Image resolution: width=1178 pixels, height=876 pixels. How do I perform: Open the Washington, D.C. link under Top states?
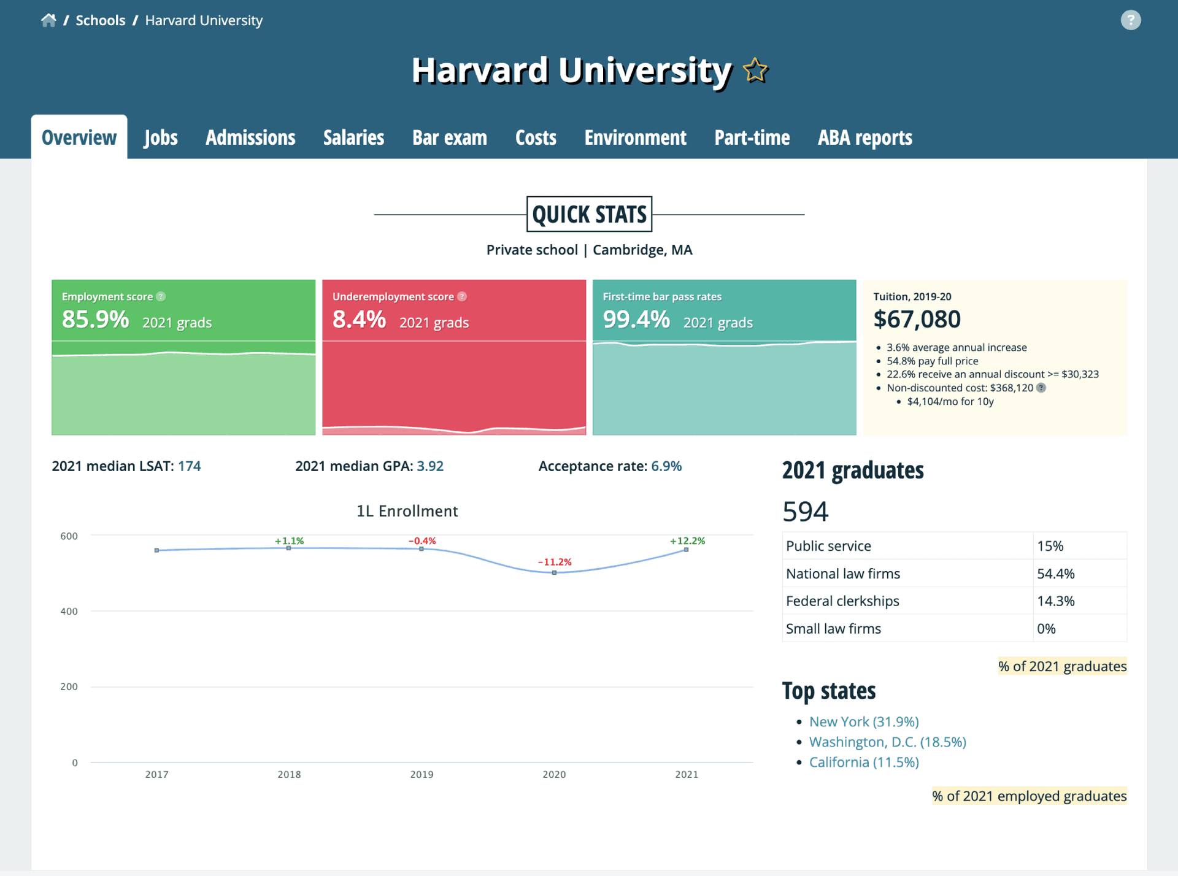(x=887, y=742)
